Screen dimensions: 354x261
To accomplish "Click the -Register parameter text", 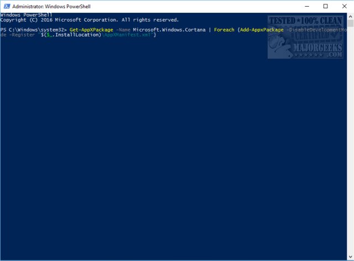I will [22, 35].
